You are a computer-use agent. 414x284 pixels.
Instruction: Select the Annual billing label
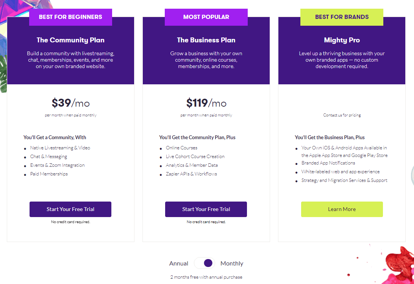click(x=179, y=264)
